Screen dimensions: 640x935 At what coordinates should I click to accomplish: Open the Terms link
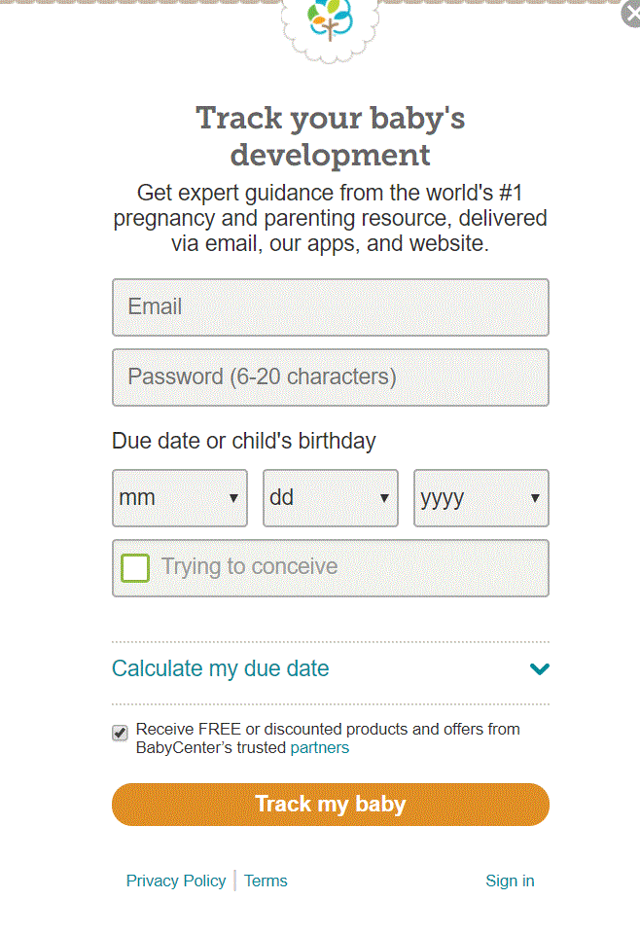[x=266, y=881]
